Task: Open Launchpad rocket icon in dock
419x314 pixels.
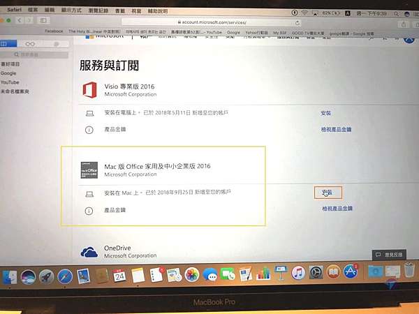Action: point(46,276)
